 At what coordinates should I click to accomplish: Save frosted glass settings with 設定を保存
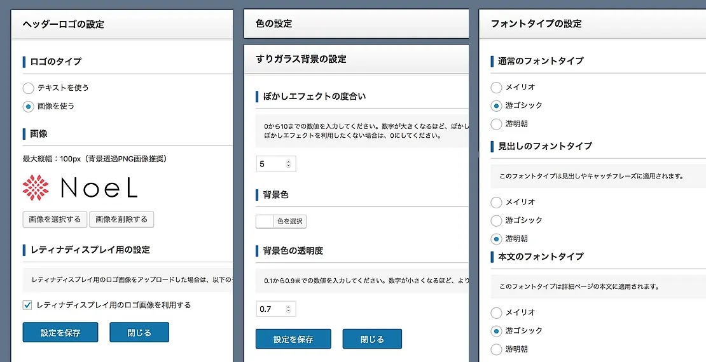tap(293, 339)
